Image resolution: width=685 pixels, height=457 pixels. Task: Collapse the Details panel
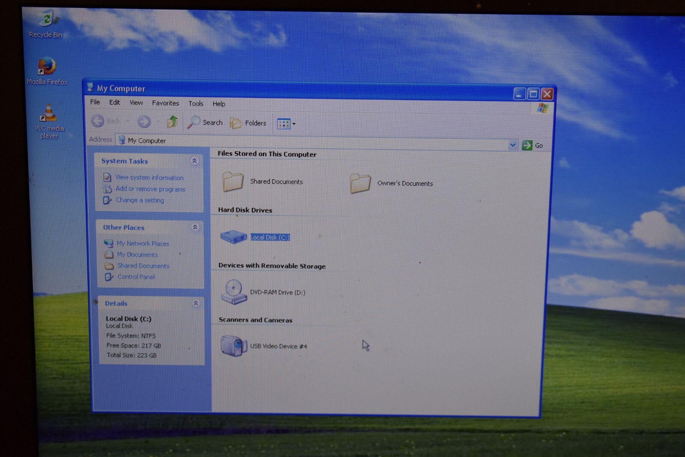click(x=196, y=303)
